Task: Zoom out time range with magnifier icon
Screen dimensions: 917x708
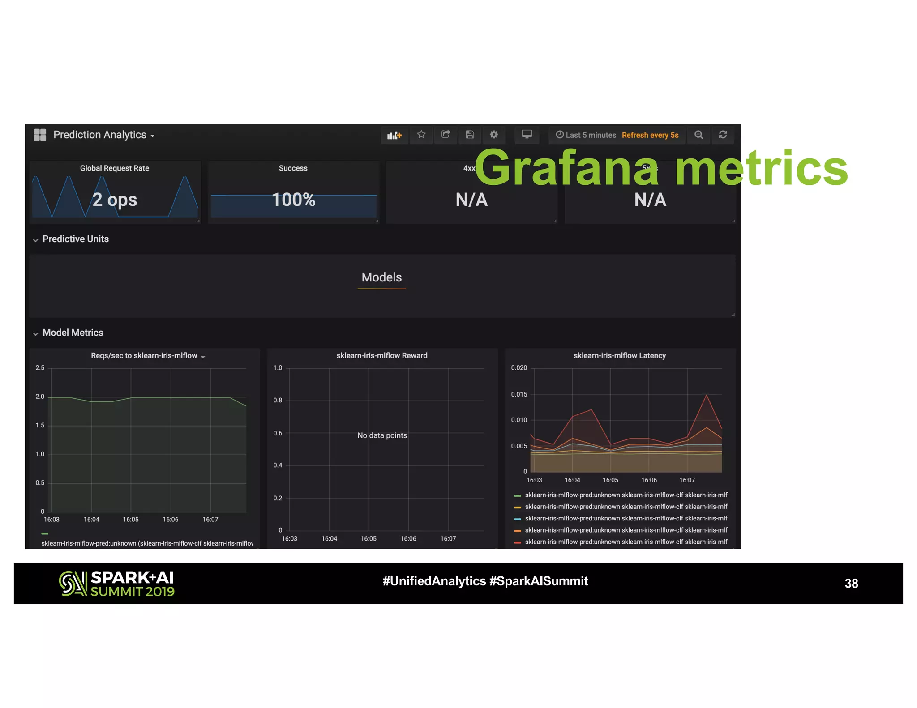Action: pos(698,135)
